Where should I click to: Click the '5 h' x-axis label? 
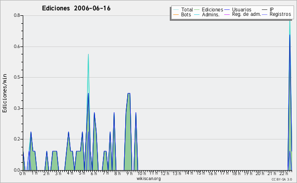82,173
